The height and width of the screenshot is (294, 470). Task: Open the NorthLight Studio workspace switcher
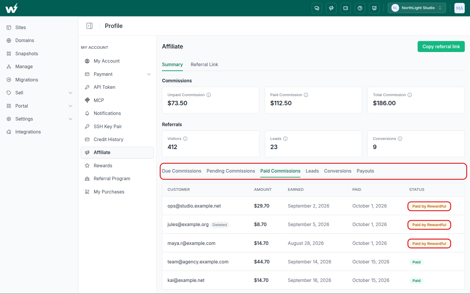click(x=417, y=8)
